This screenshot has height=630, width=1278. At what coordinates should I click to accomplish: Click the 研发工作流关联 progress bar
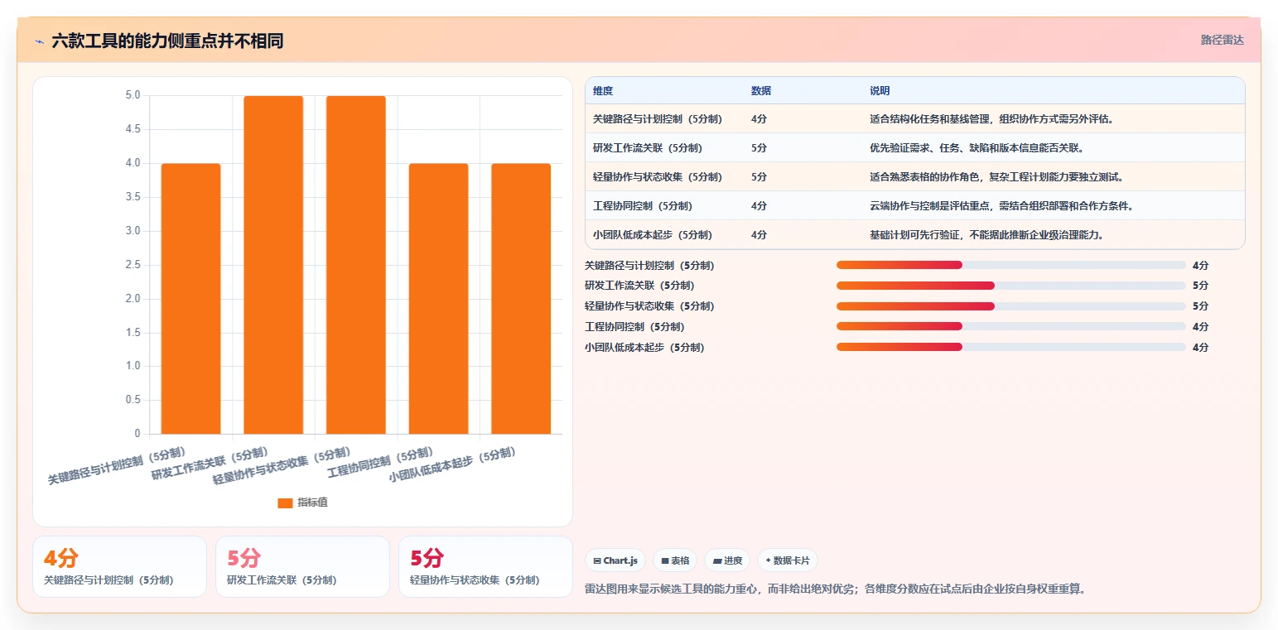pyautogui.click(x=1011, y=286)
